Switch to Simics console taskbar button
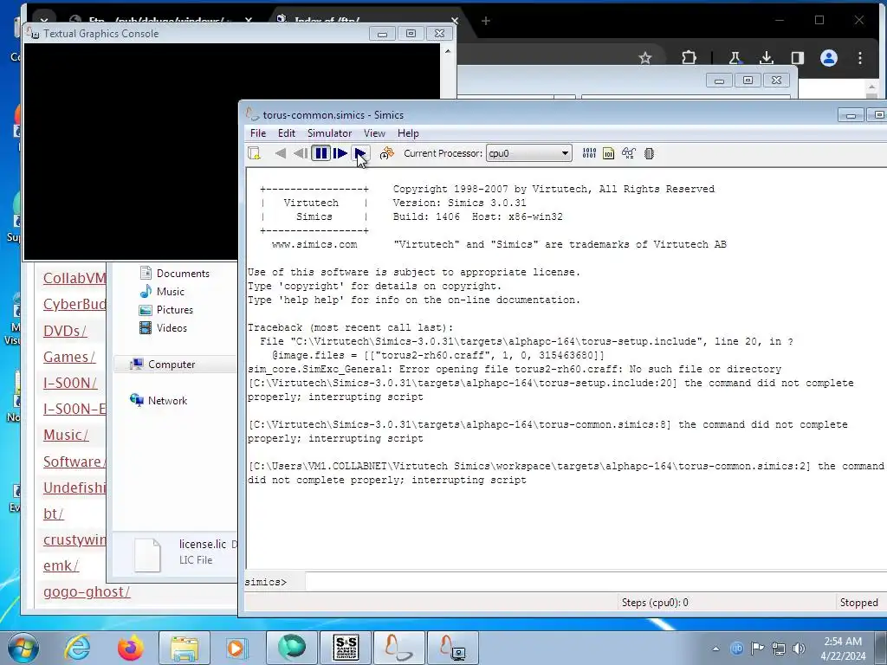The height and width of the screenshot is (665, 887). (x=453, y=648)
